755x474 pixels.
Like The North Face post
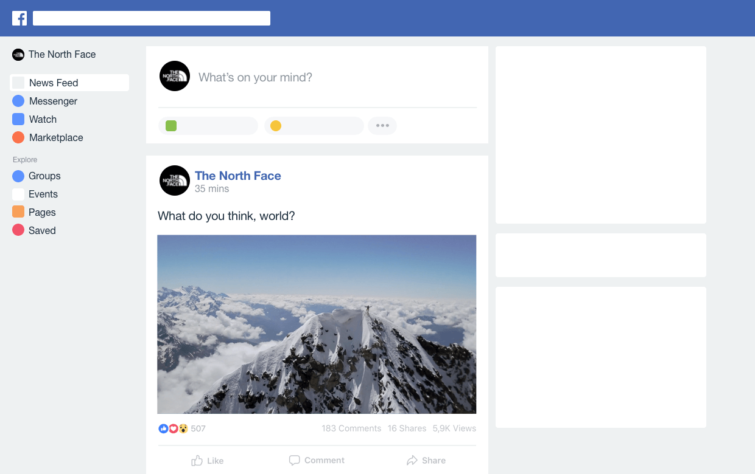pyautogui.click(x=208, y=461)
